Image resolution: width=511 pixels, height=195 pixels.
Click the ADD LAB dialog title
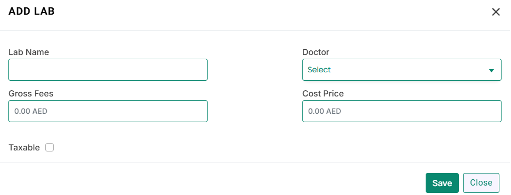[x=32, y=12]
